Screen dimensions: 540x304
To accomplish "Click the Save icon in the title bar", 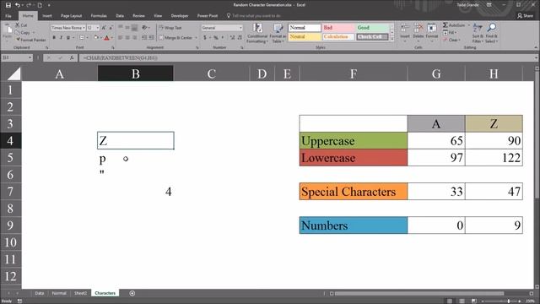I will tap(8, 5).
